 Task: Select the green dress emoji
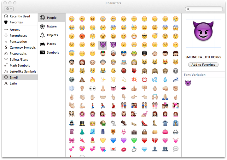point(82,132)
